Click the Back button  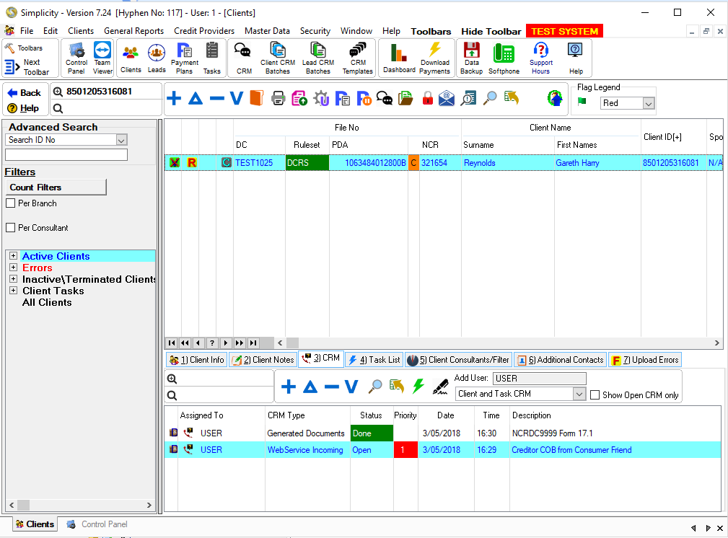click(25, 92)
